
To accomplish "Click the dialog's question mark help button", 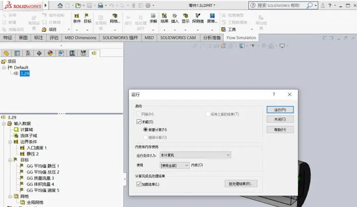I will [274, 95].
